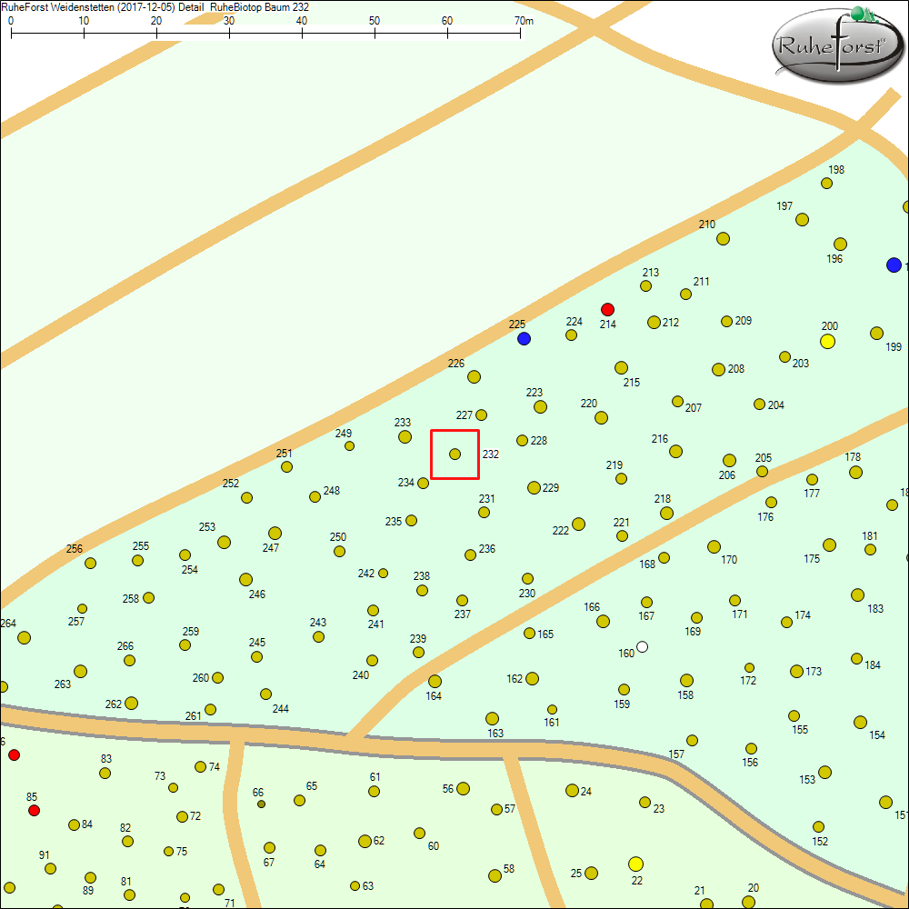Select the blue marker beside tree 196
The width and height of the screenshot is (909, 909).
[894, 265]
